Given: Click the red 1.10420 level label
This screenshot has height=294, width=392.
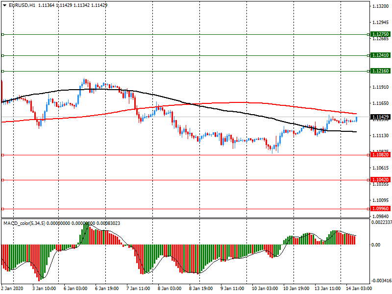Looking at the screenshot, I should coord(380,180).
